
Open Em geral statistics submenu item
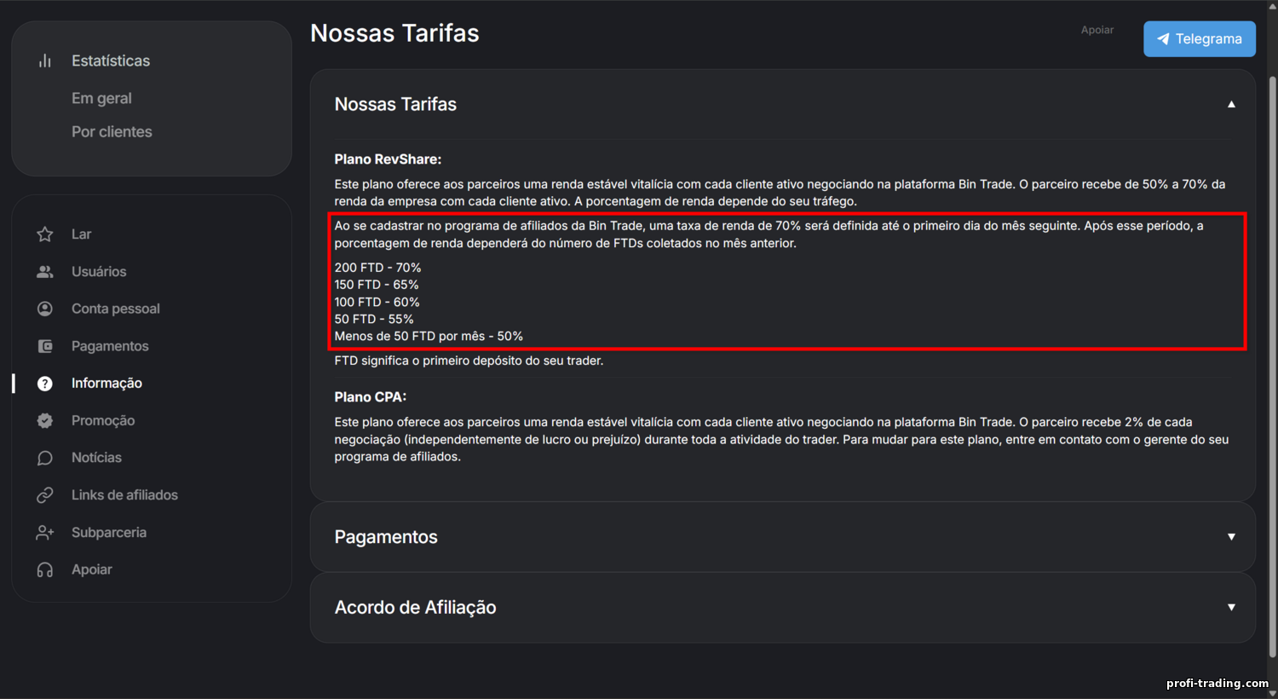[x=101, y=98]
